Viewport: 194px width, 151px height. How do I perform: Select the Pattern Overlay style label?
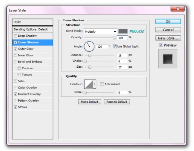(x=28, y=100)
